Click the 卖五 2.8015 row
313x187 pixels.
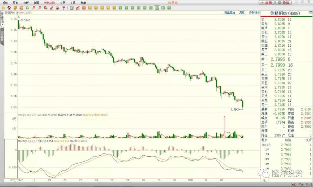(x=286, y=41)
